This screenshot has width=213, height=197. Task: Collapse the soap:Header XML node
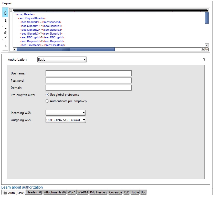point(11,14)
